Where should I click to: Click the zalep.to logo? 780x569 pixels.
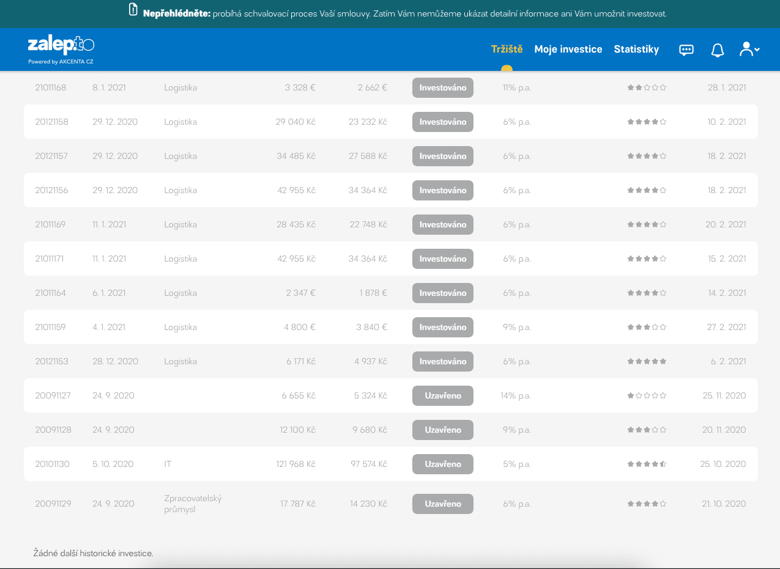click(61, 45)
